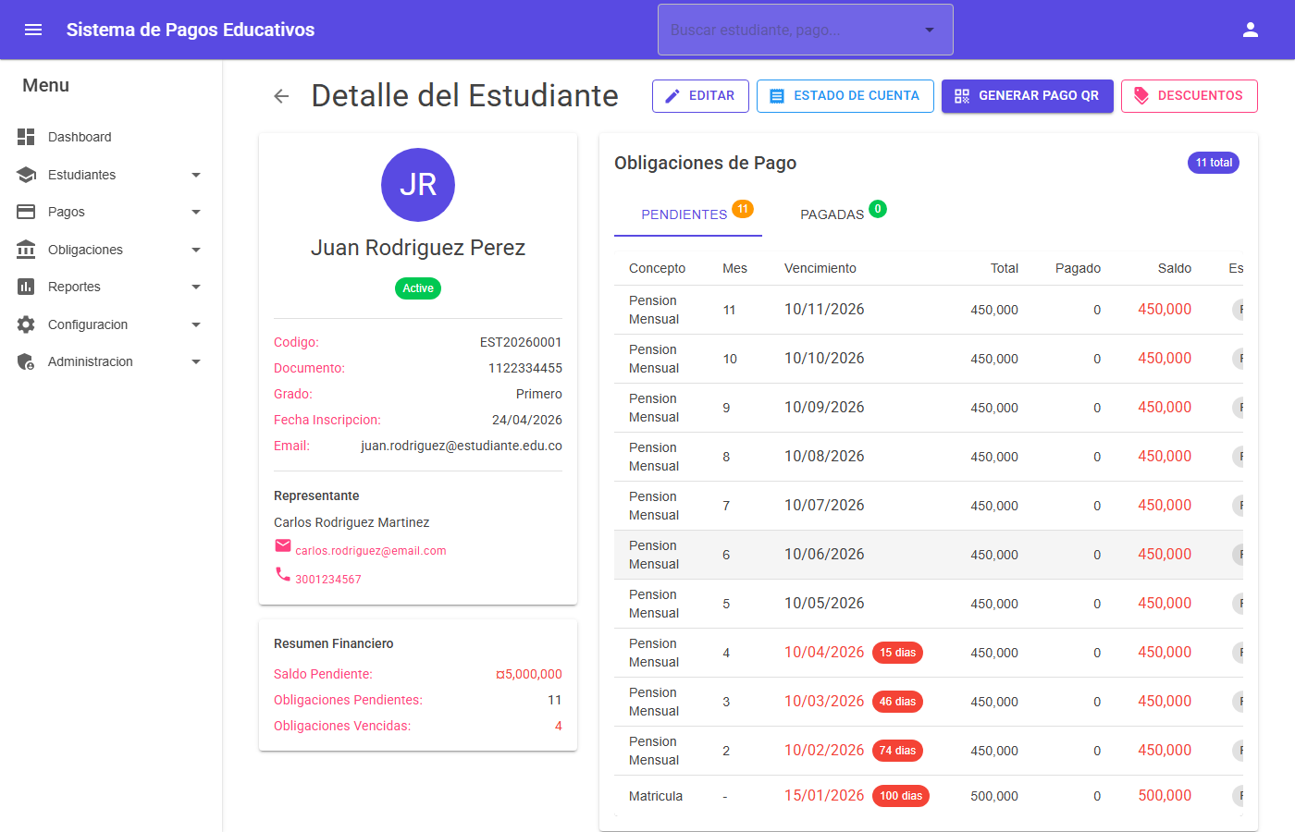This screenshot has height=832, width=1295.
Task: Click the green Active status chip
Action: pos(418,288)
